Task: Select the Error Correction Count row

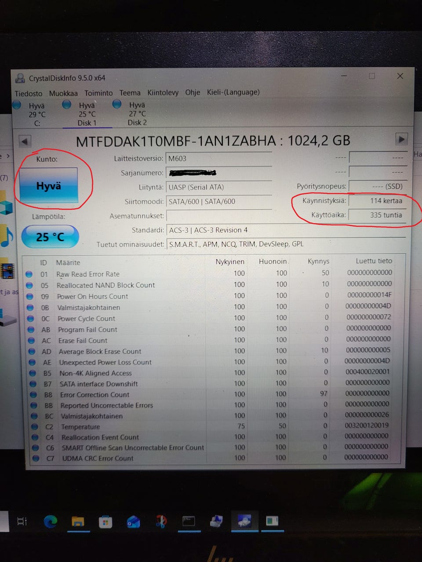Action: pyautogui.click(x=213, y=394)
